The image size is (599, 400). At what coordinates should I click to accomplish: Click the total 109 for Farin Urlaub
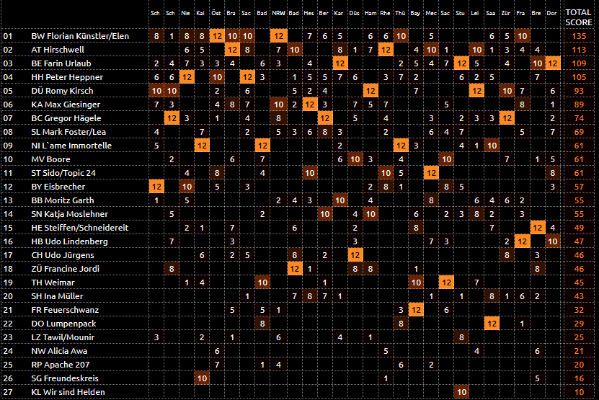tap(579, 63)
